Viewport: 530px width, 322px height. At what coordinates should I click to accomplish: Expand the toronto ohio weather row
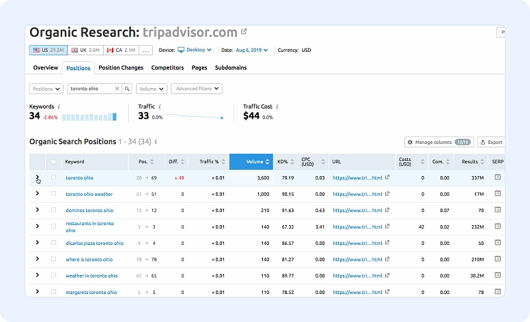(37, 193)
